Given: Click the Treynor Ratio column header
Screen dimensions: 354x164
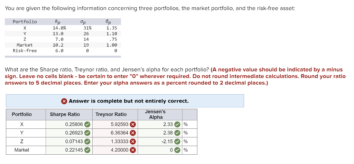Looking at the screenshot, I should coord(111,114).
